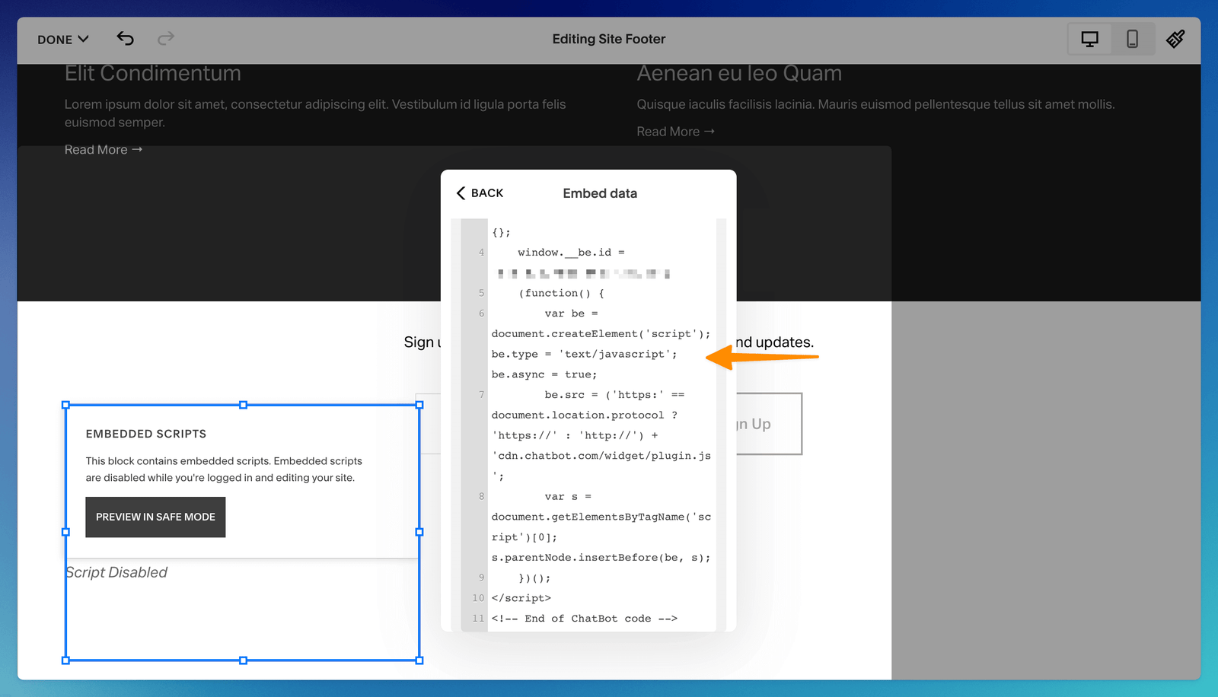This screenshot has height=697, width=1218.
Task: Click Preview in Safe Mode button
Action: click(155, 517)
